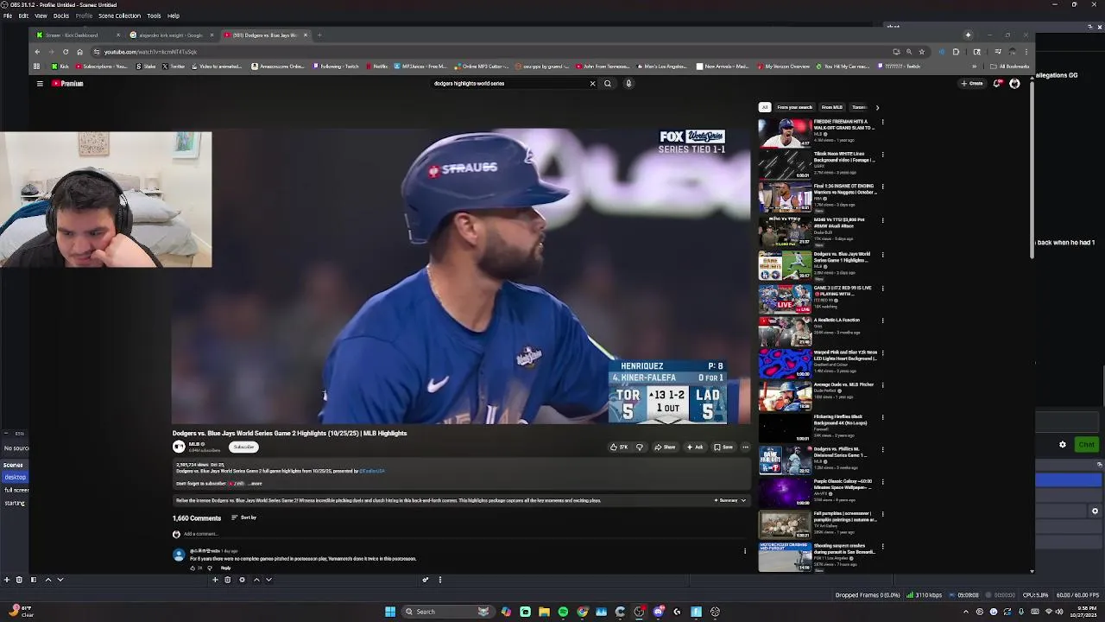This screenshot has width=1105, height=622.
Task: Switch to the Kick Dashboard browser tab
Action: pos(78,35)
